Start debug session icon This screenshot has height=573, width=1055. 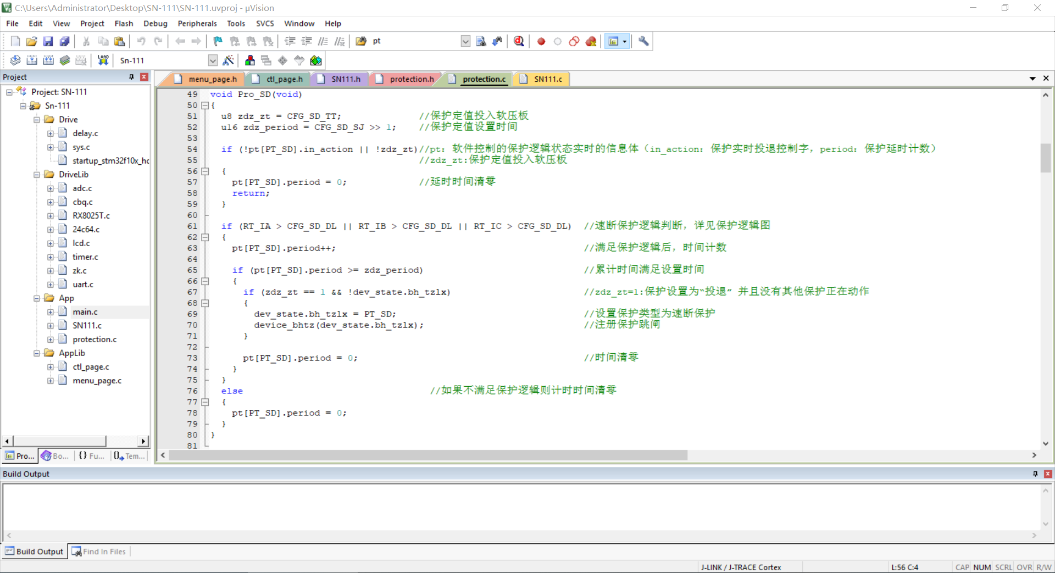[x=519, y=41]
